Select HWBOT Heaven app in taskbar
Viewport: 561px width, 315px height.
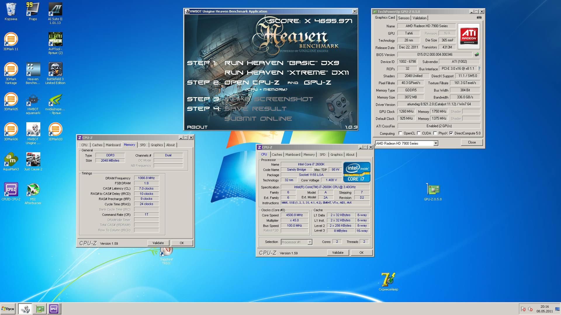25,309
